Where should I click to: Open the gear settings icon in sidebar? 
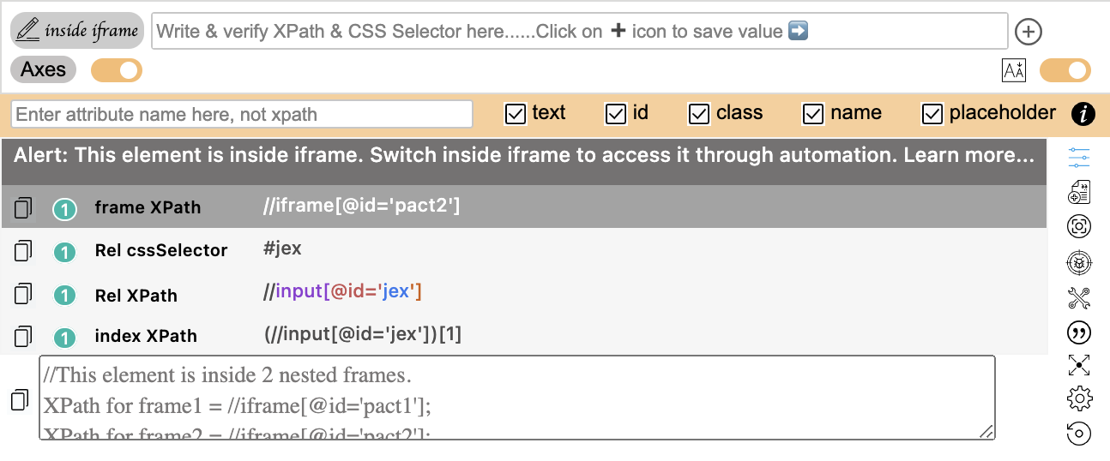[x=1079, y=398]
